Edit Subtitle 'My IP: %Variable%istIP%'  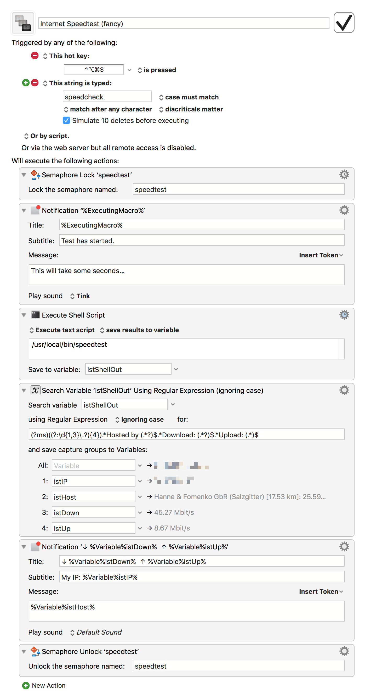click(x=202, y=577)
